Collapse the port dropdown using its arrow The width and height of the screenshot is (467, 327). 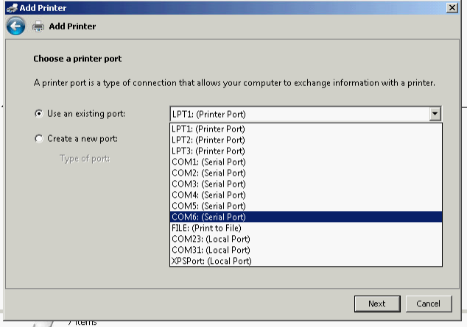point(435,114)
